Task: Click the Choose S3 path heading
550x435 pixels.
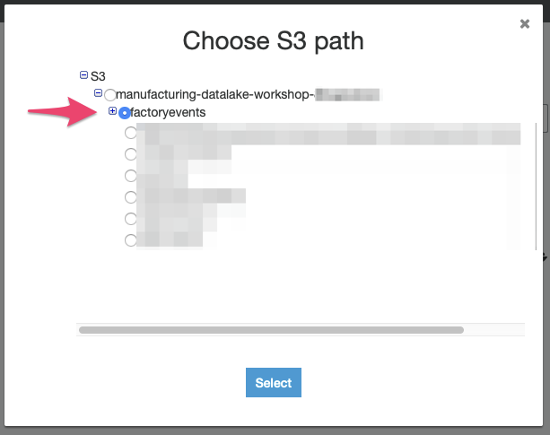Action: [x=274, y=40]
